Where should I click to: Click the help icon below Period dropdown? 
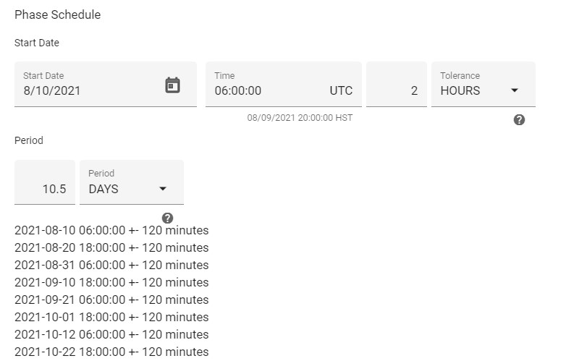(167, 218)
